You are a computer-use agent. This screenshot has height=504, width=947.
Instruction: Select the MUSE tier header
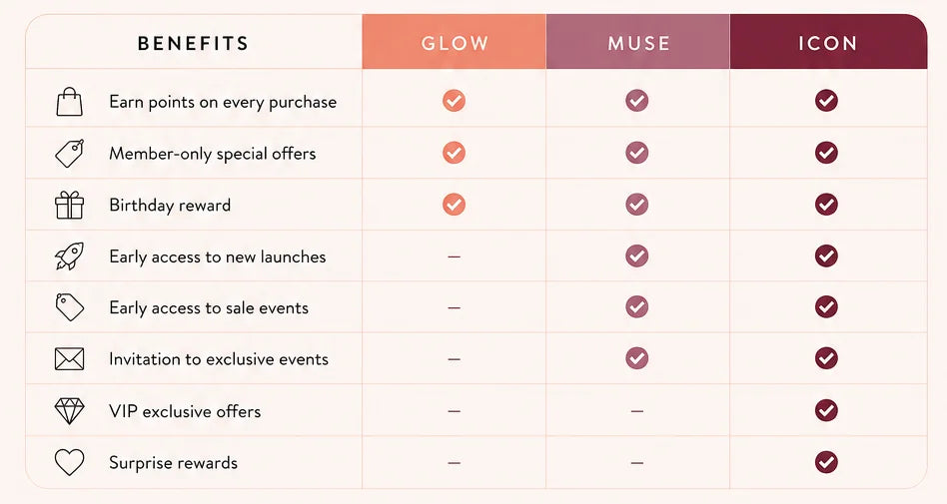[x=637, y=42]
